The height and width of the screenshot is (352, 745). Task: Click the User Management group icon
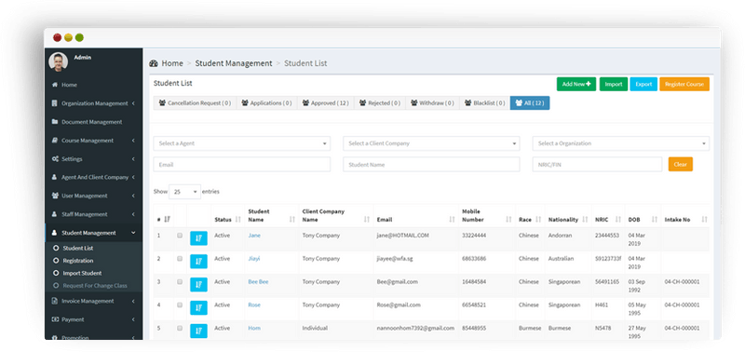(x=55, y=196)
